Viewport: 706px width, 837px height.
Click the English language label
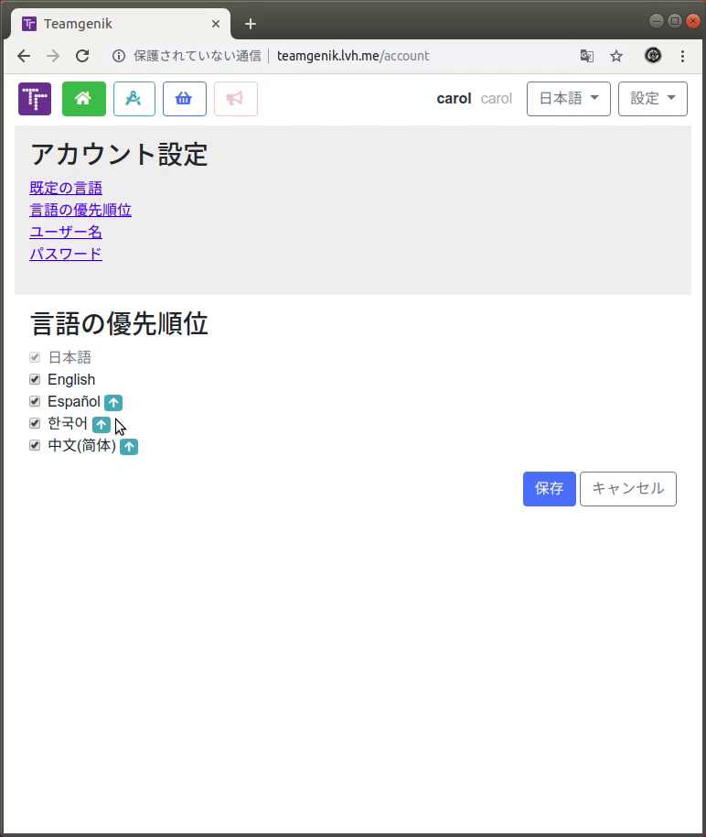[71, 379]
